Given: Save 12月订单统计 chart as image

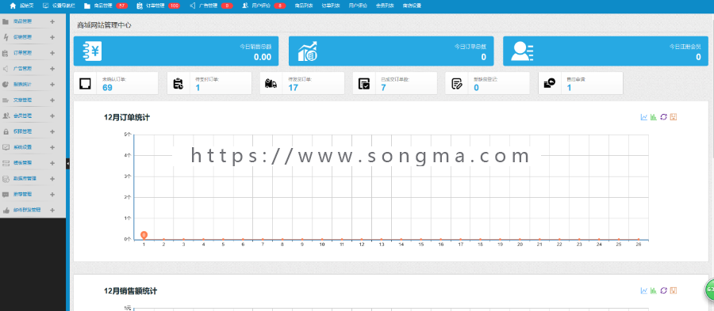Looking at the screenshot, I should coord(674,117).
